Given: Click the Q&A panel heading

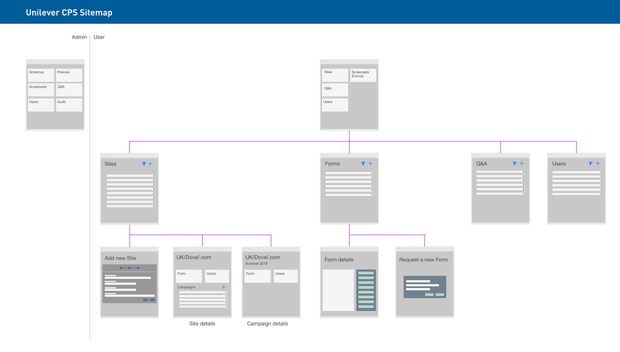Looking at the screenshot, I should (481, 163).
